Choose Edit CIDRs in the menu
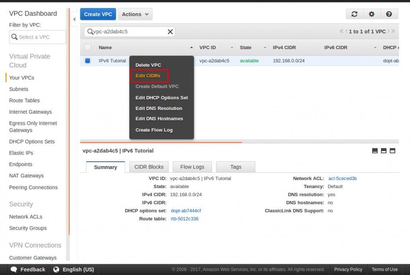The height and width of the screenshot is (275, 410). [148, 76]
